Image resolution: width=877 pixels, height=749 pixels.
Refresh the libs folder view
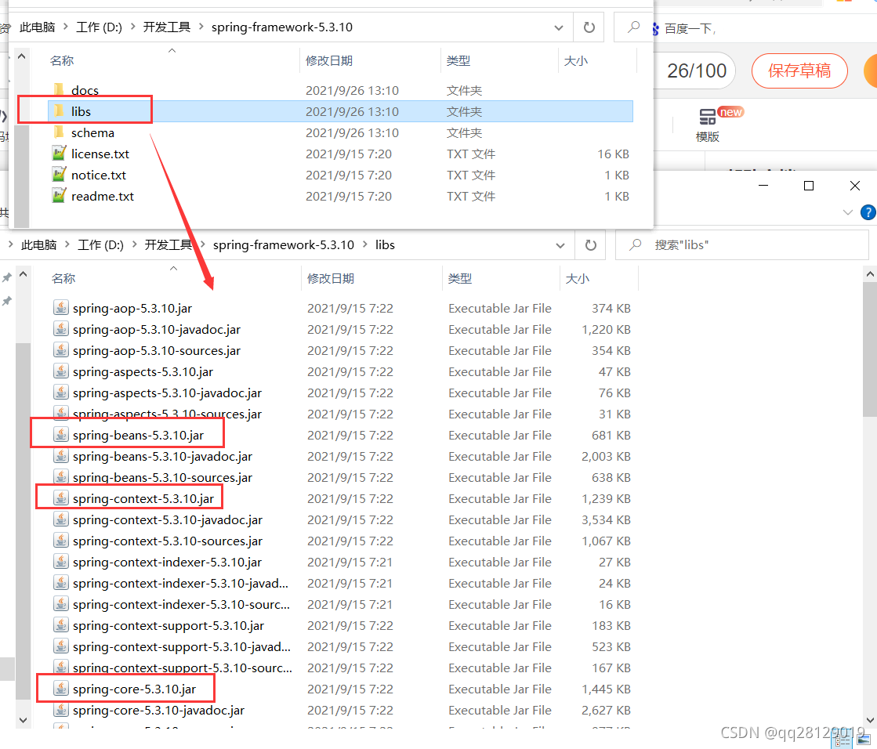pyautogui.click(x=591, y=244)
